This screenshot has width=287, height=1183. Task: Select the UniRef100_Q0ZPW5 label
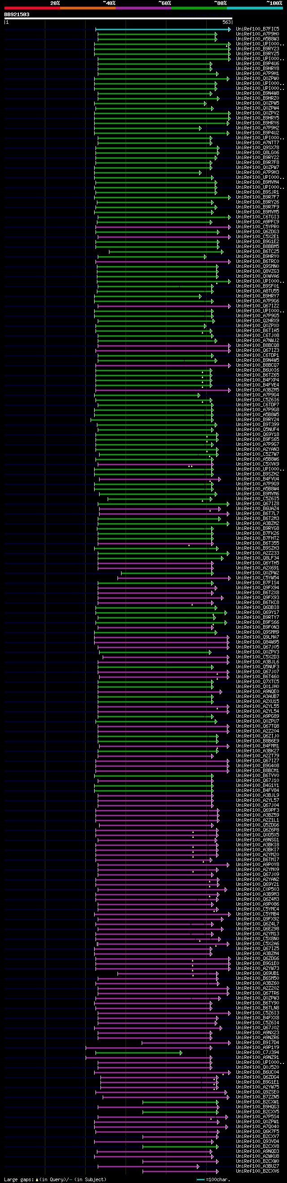click(258, 103)
